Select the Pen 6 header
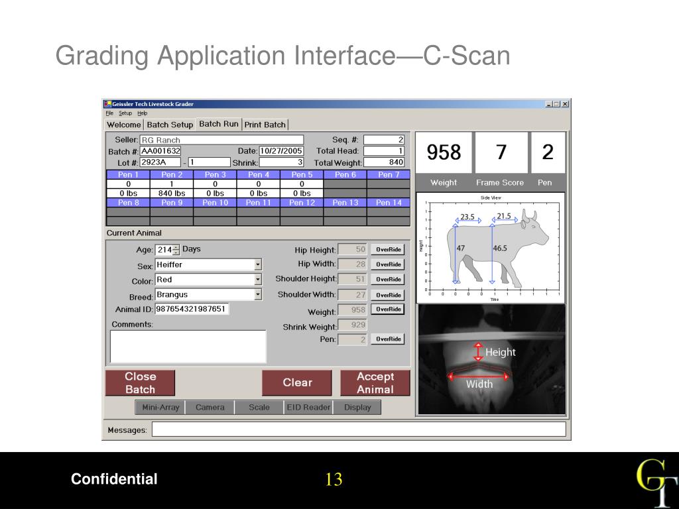Image resolution: width=679 pixels, height=509 pixels. [x=345, y=174]
